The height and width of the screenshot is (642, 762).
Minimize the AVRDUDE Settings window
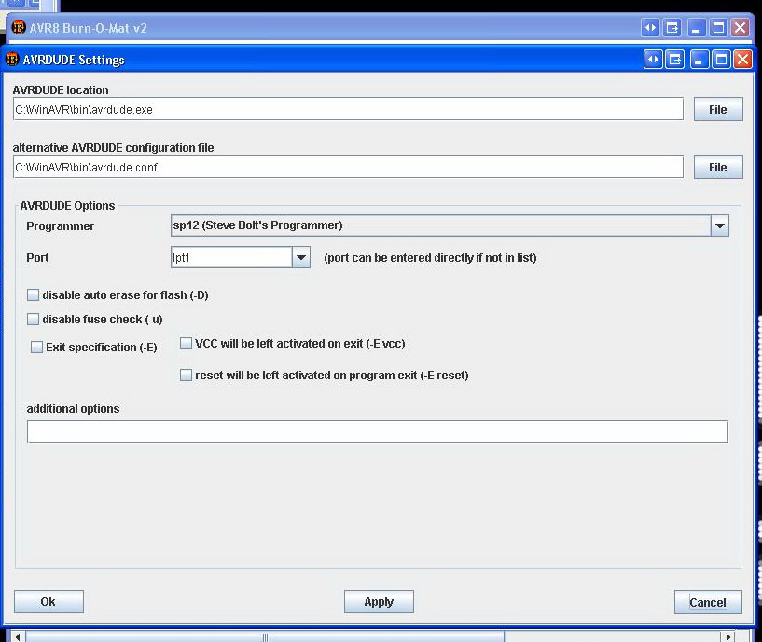[x=700, y=60]
